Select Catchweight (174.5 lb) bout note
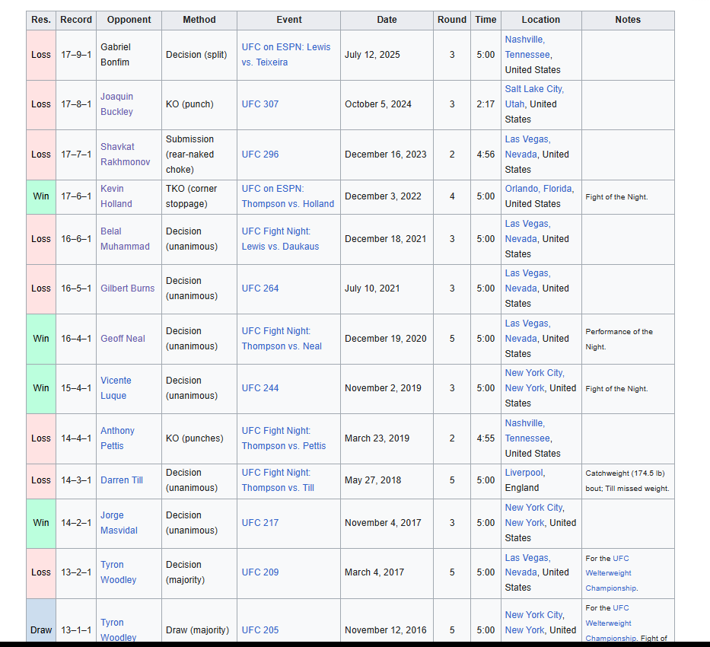This screenshot has width=710, height=647. tap(627, 481)
